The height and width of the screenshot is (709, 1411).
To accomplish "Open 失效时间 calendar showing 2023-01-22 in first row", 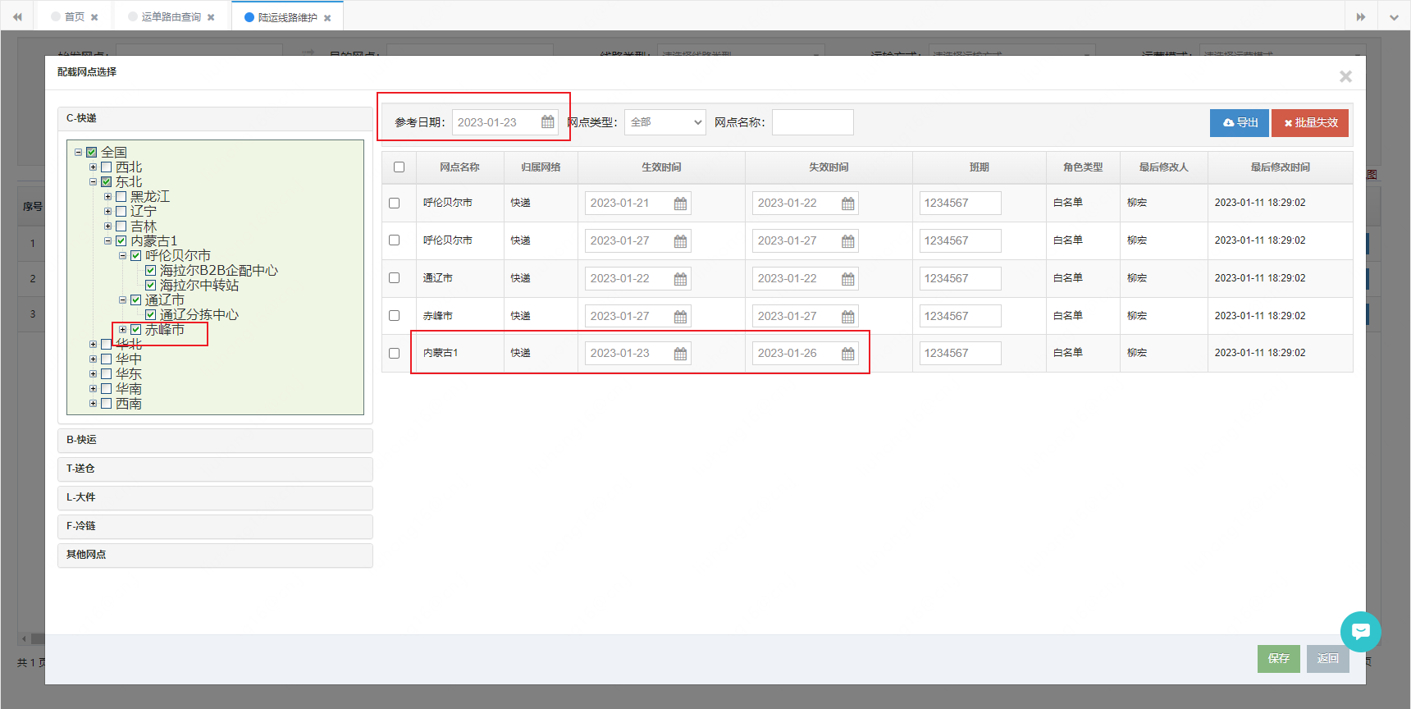I will point(847,204).
